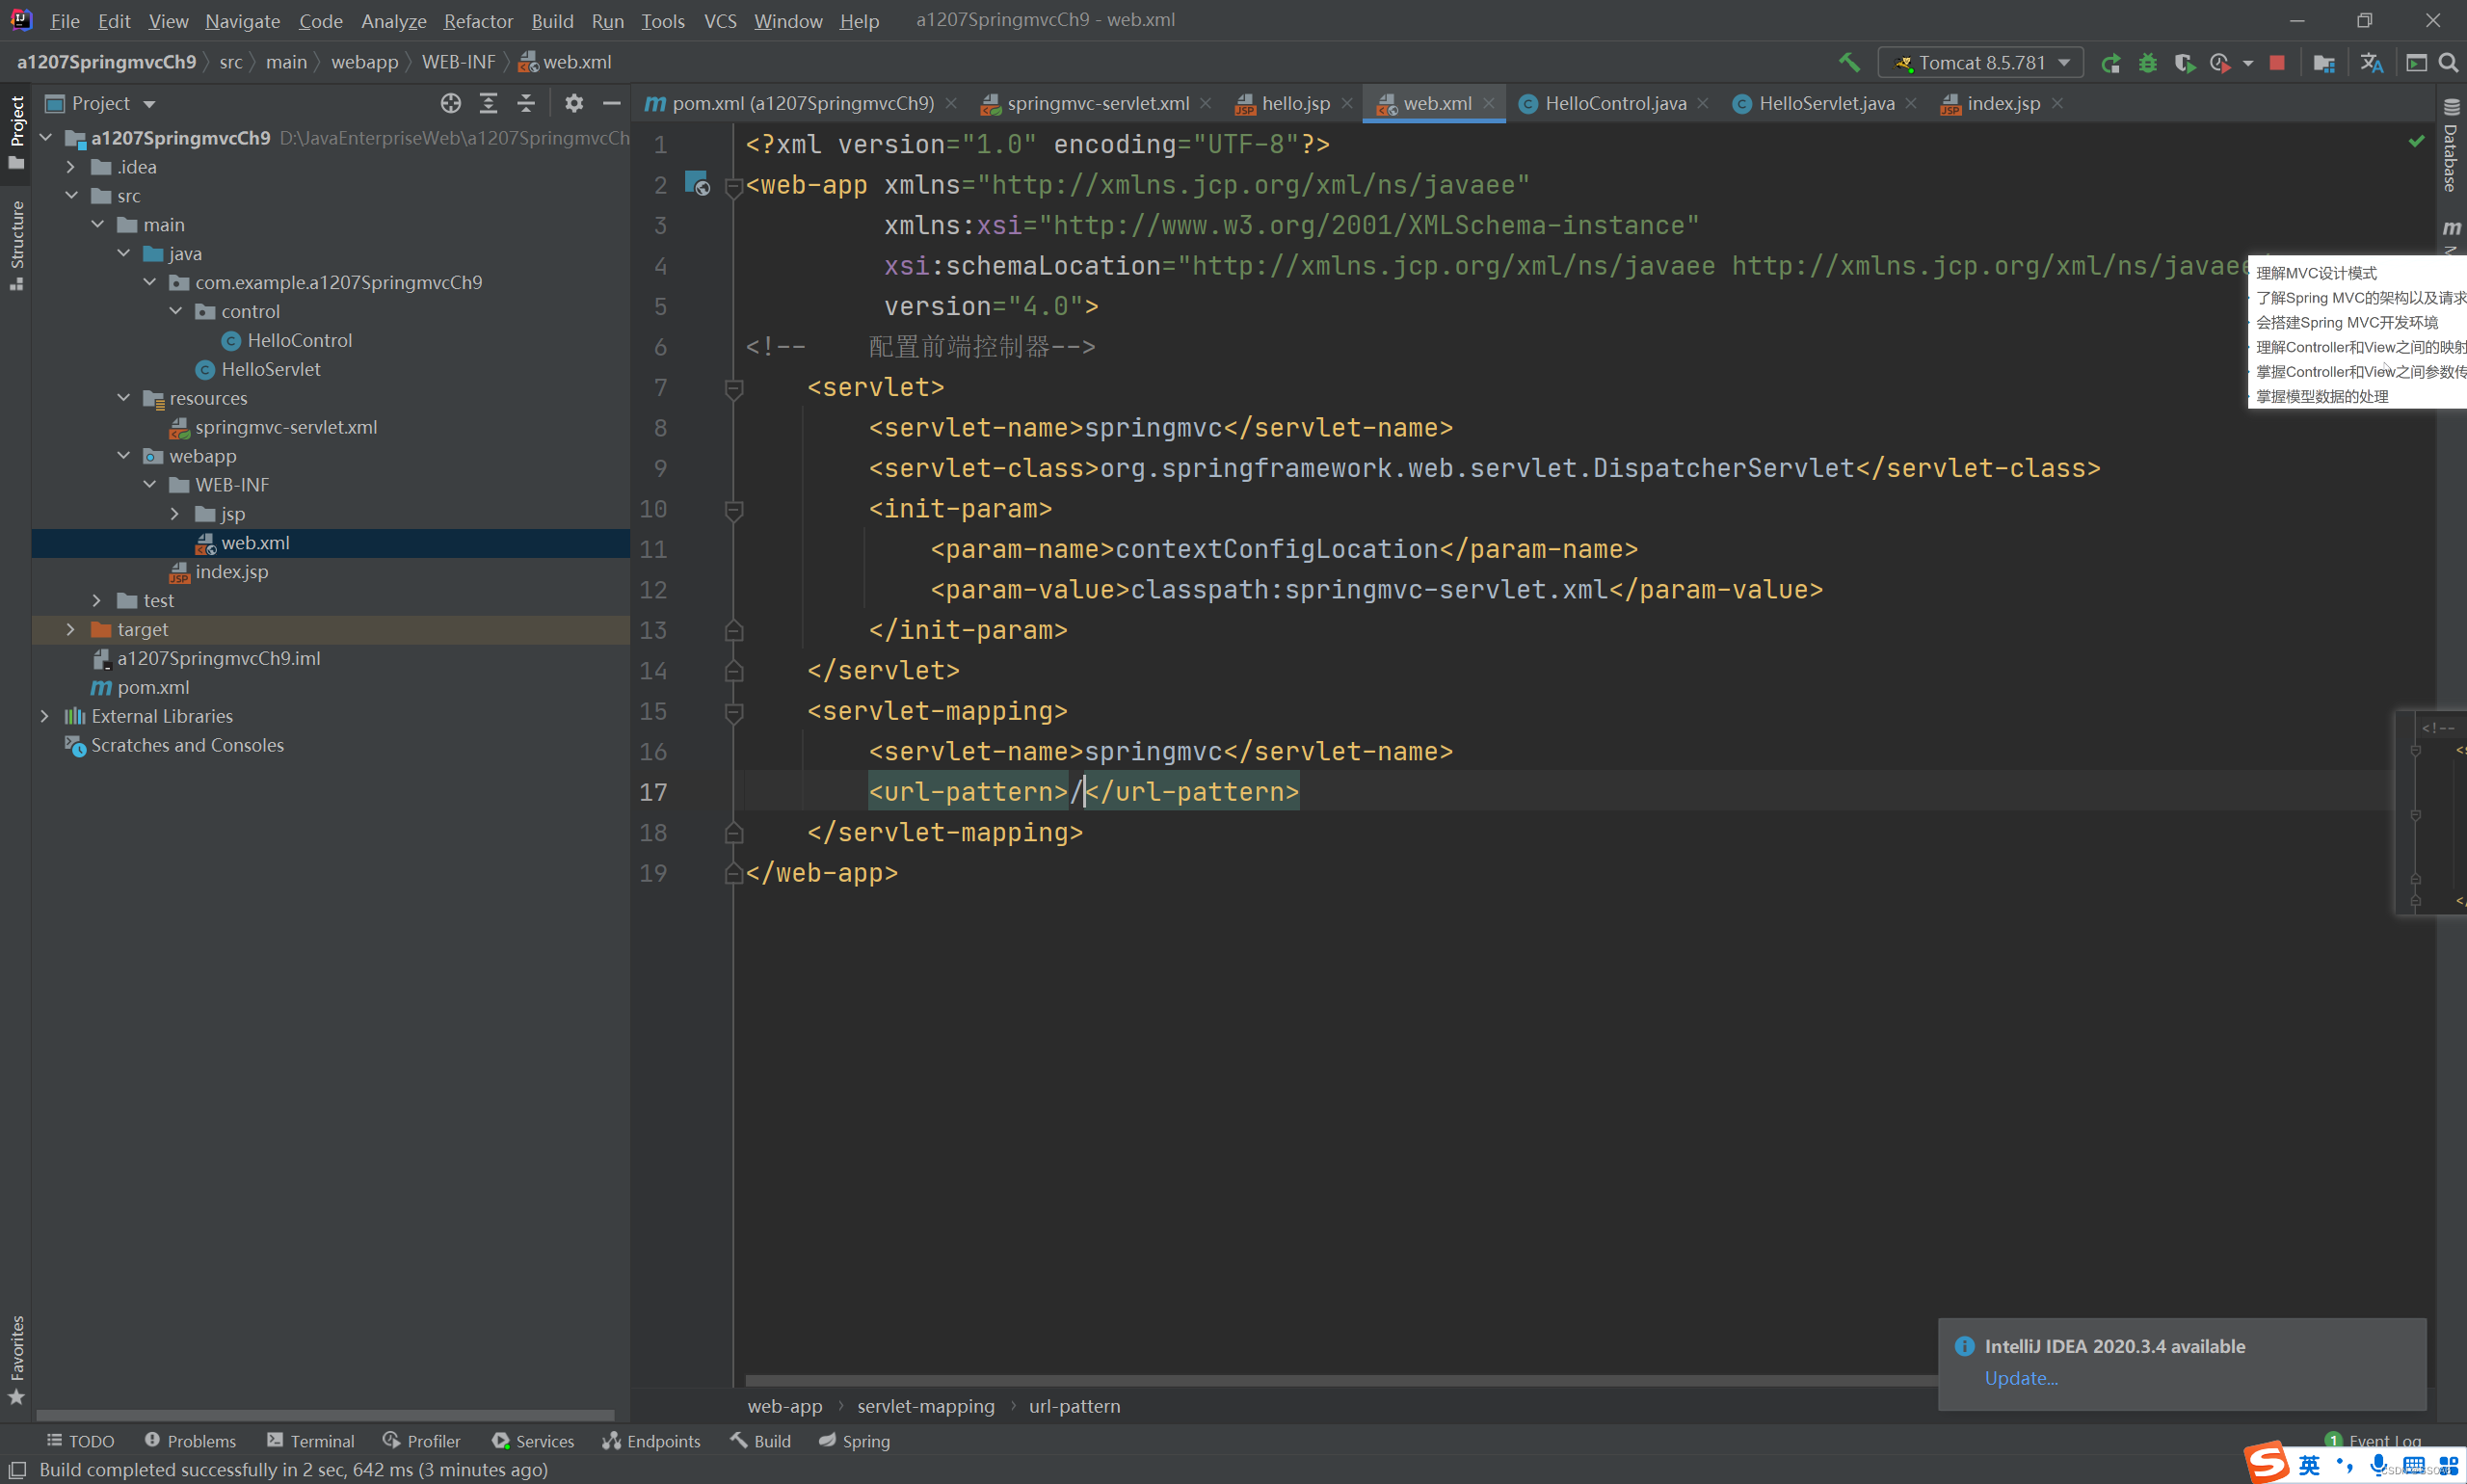Click editor horizontal scrollbar
This screenshot has height=1484, width=2467.
pyautogui.click(x=1340, y=1381)
